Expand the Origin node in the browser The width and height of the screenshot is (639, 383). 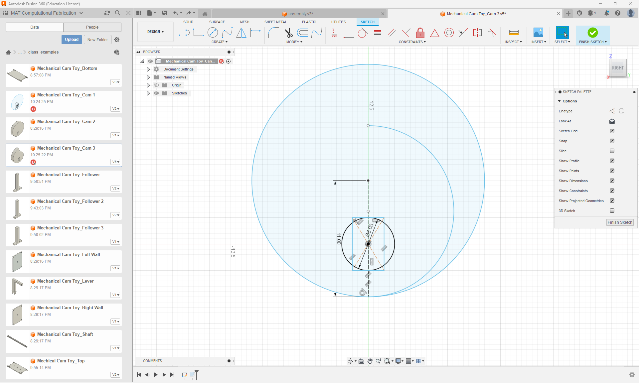tap(148, 85)
